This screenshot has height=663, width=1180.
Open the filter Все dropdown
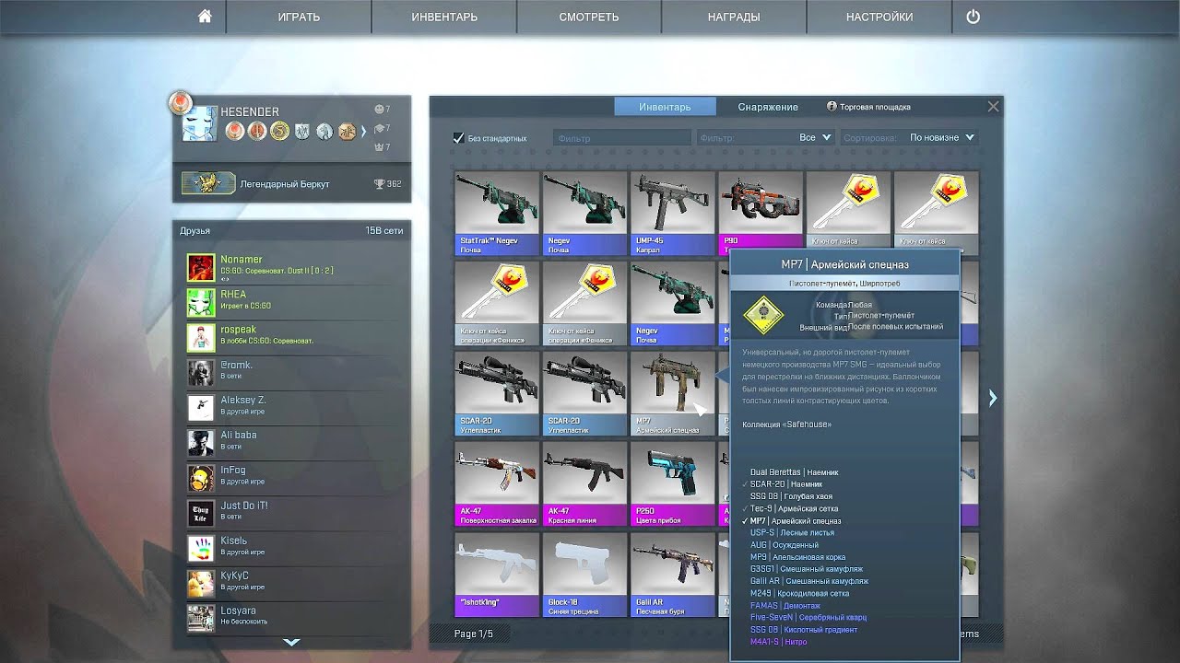815,137
